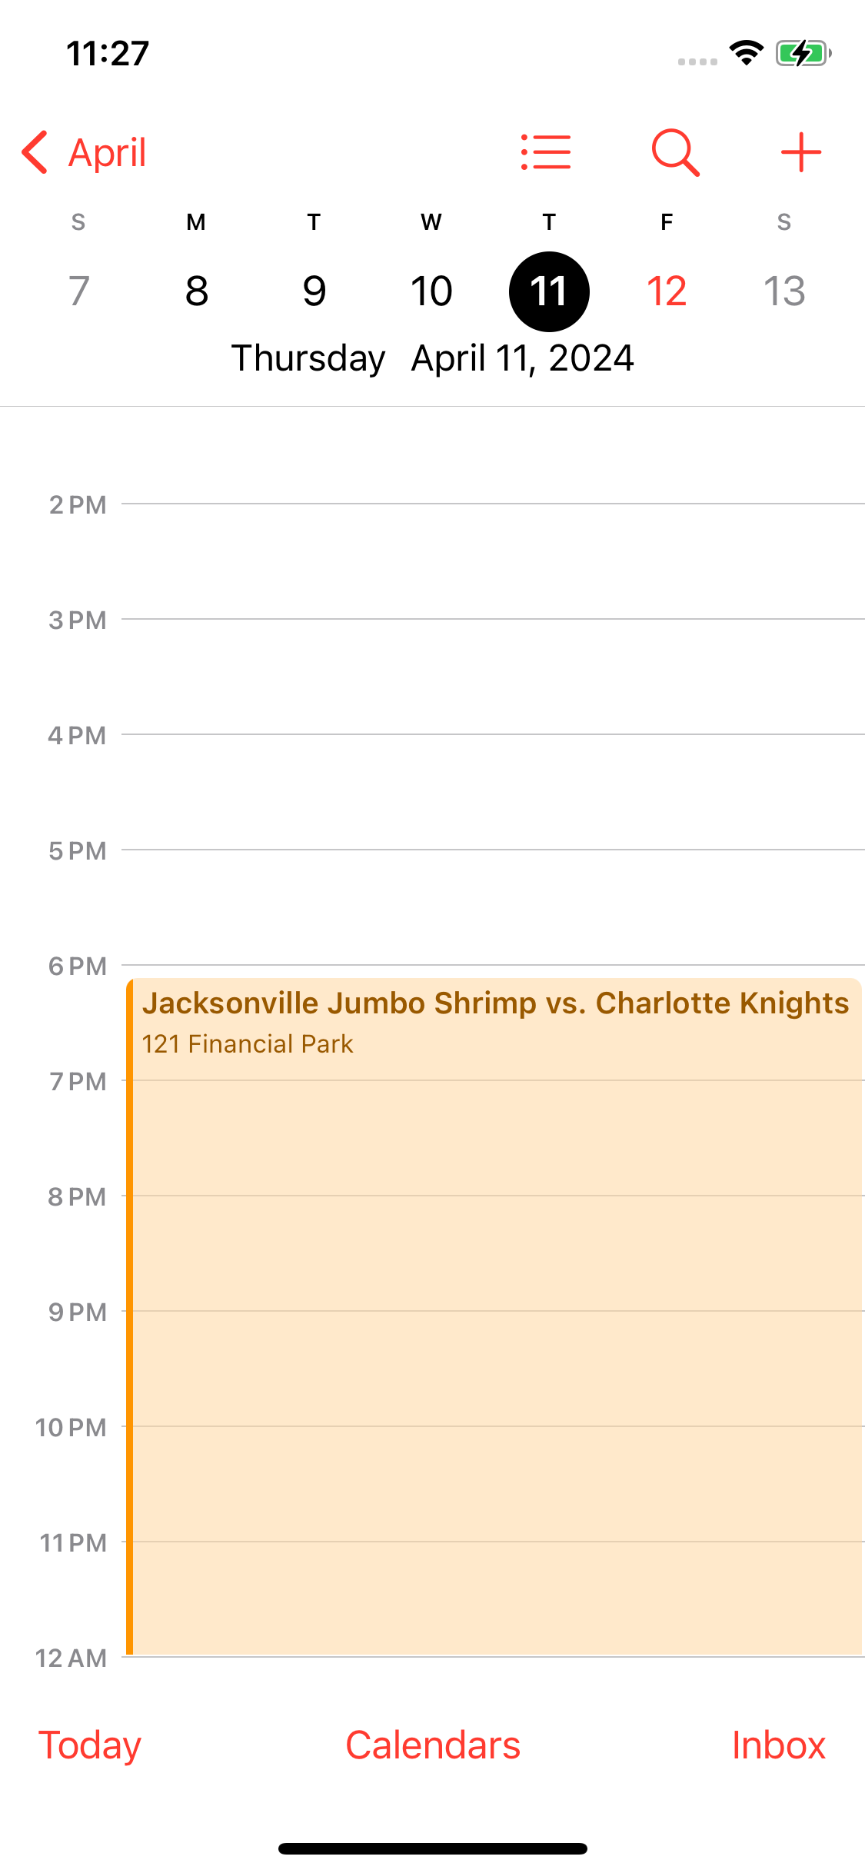
Task: Tap the April back label
Action: point(107,153)
